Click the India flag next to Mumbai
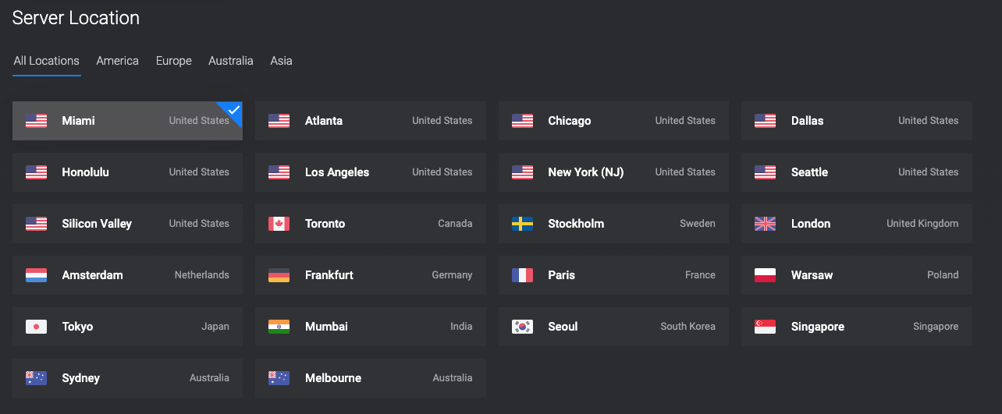The height and width of the screenshot is (414, 1002). click(x=279, y=327)
